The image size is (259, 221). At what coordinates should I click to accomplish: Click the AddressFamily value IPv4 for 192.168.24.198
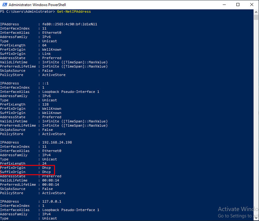pyautogui.click(x=46, y=155)
